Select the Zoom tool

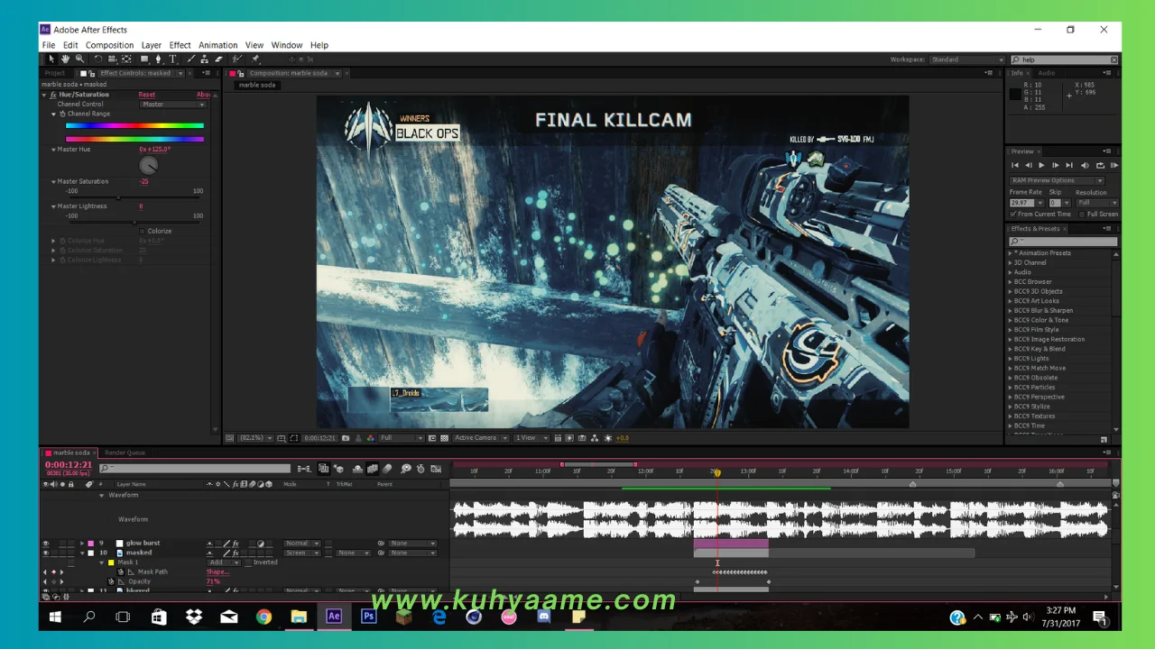click(x=79, y=59)
